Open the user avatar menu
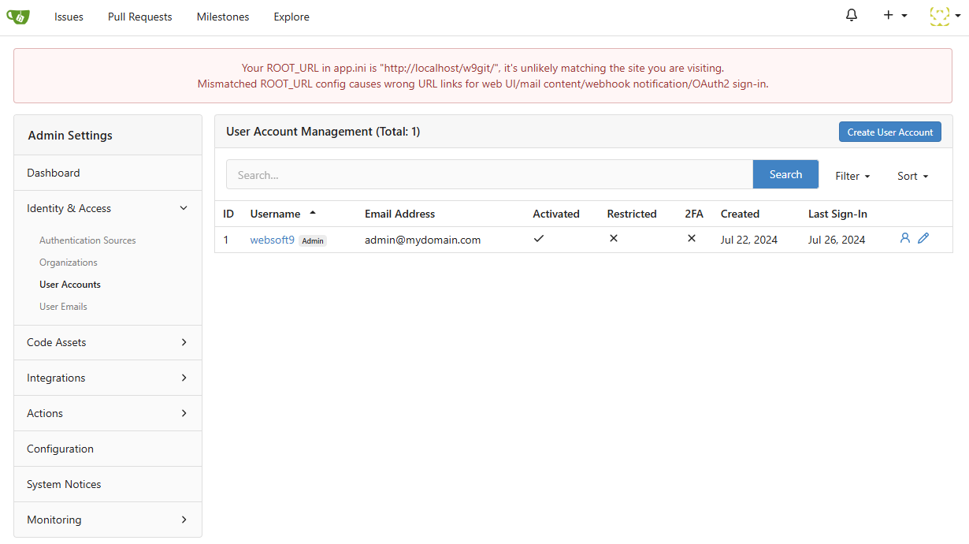Screen dimensions: 969x544 pyautogui.click(x=944, y=16)
